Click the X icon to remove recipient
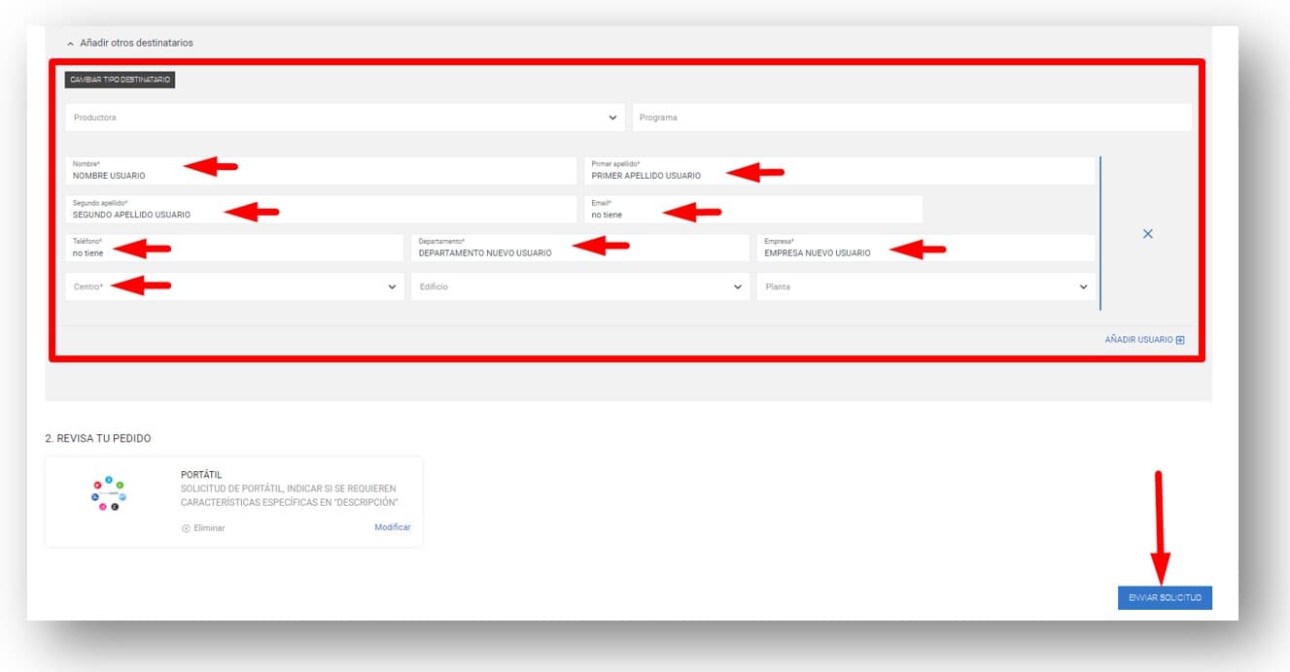1290x672 pixels. [x=1147, y=234]
